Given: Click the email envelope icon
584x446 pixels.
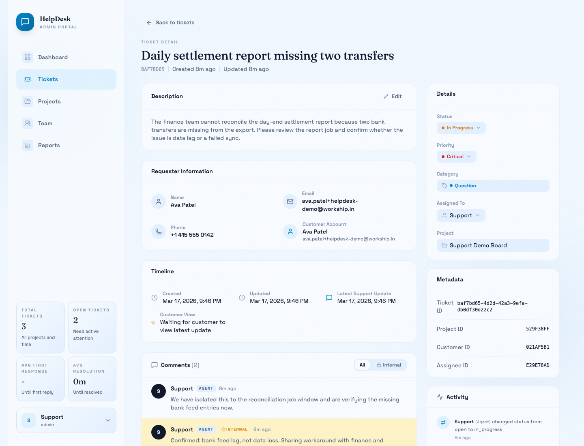Looking at the screenshot, I should [x=290, y=201].
